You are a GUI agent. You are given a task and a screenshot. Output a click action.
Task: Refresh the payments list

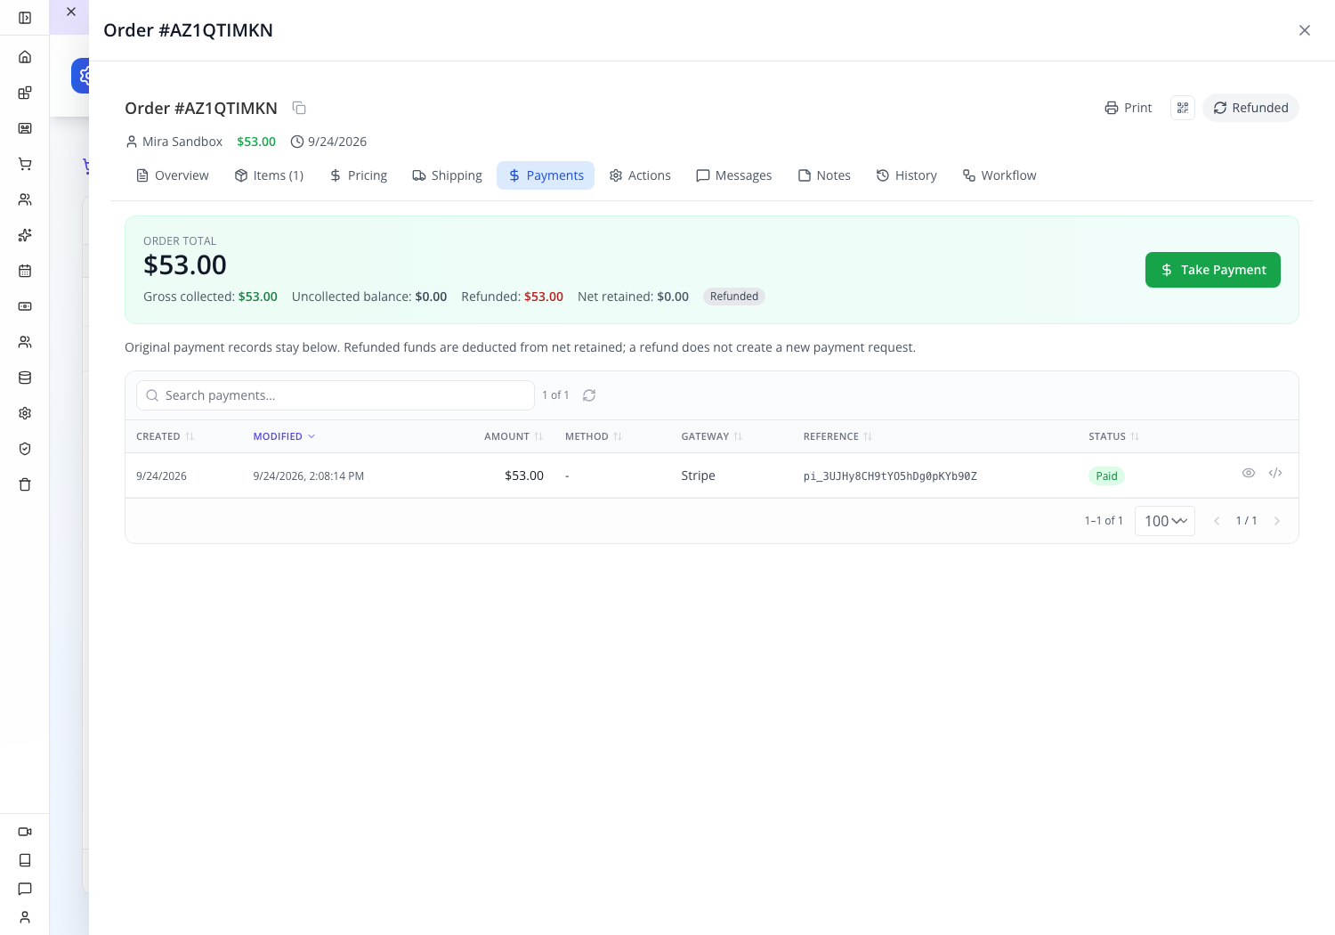click(589, 395)
